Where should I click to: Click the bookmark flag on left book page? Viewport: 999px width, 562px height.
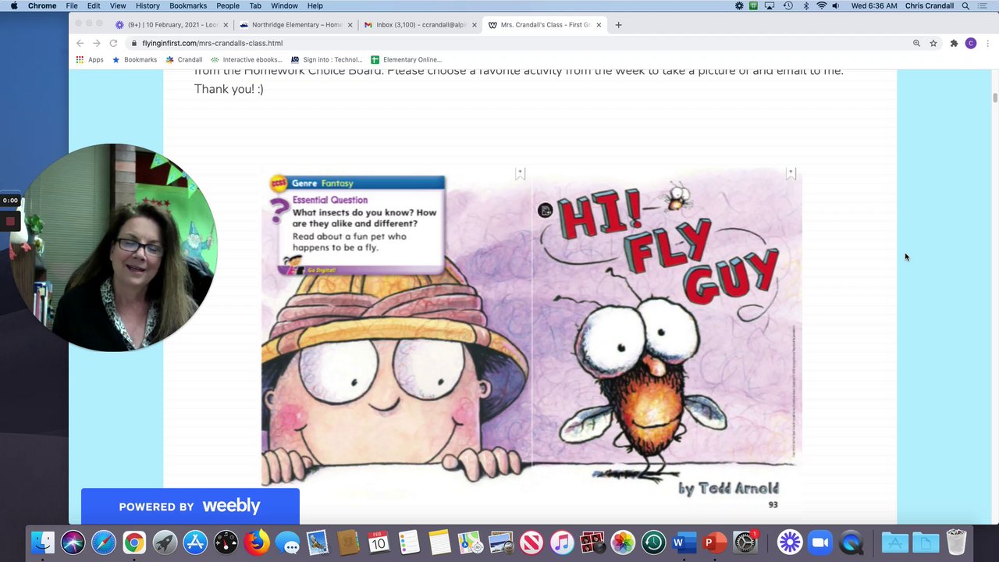(x=521, y=174)
